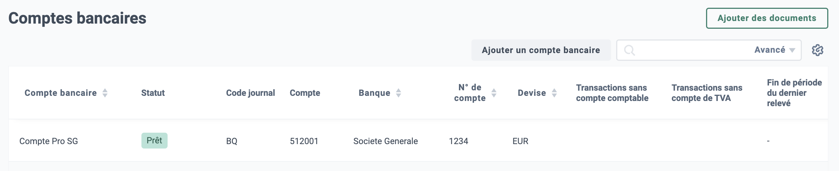Click Ajouter des documents button

coord(767,18)
